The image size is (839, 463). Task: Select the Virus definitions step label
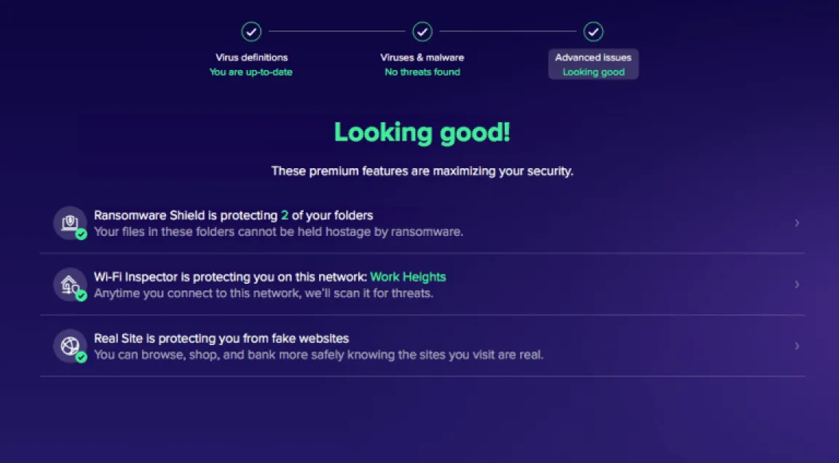click(x=251, y=58)
